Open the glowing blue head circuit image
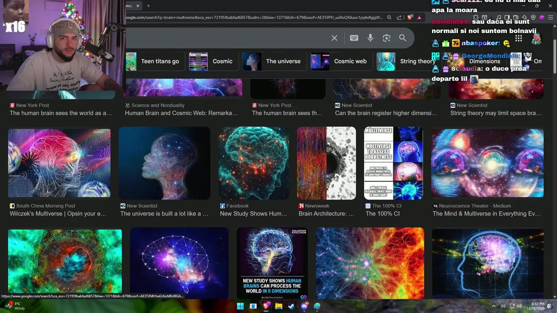Screen dimensions: 557x313 pyautogui.click(x=488, y=264)
